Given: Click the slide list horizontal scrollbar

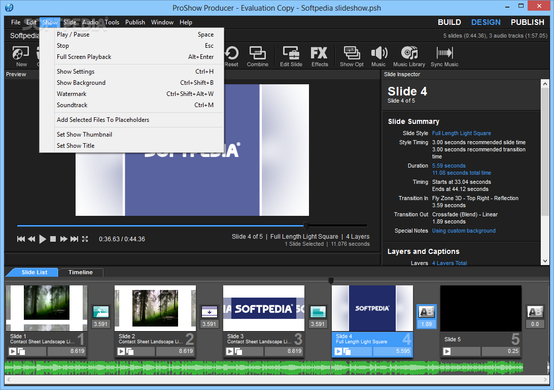Looking at the screenshot, I should pyautogui.click(x=276, y=379).
